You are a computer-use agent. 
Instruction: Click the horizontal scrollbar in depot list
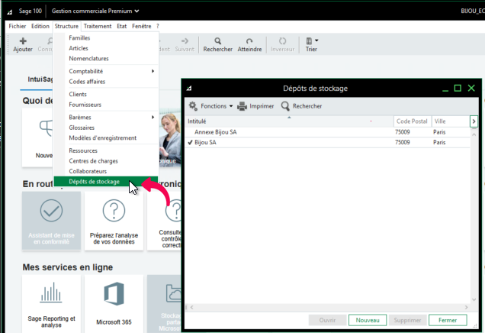point(328,307)
